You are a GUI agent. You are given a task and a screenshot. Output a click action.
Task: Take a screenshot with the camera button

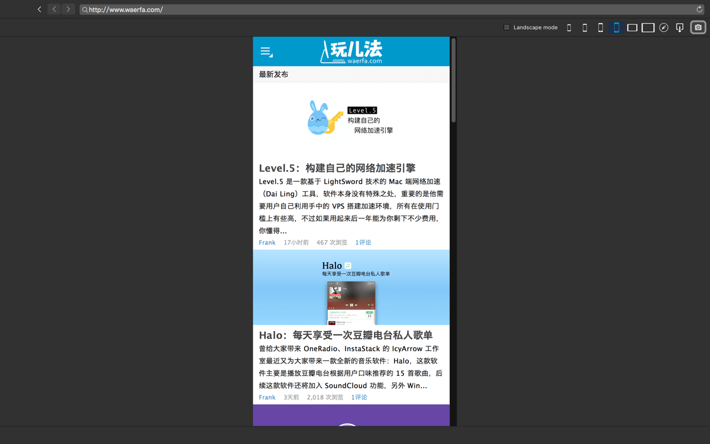(x=698, y=27)
